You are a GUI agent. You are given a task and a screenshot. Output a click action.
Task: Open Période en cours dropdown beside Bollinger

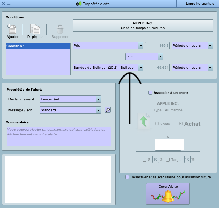(x=192, y=68)
